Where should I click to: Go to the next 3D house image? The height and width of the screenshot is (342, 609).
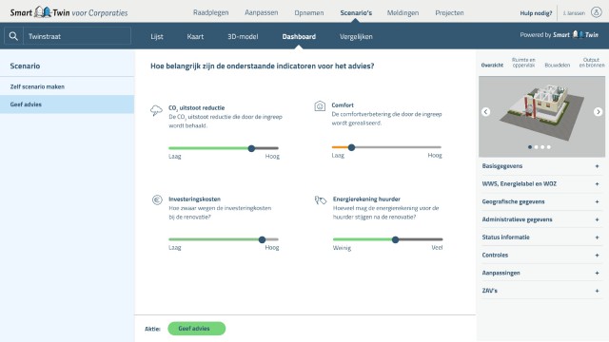pyautogui.click(x=598, y=112)
